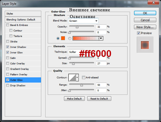Select the Drop Shadow style label

coord(18,85)
